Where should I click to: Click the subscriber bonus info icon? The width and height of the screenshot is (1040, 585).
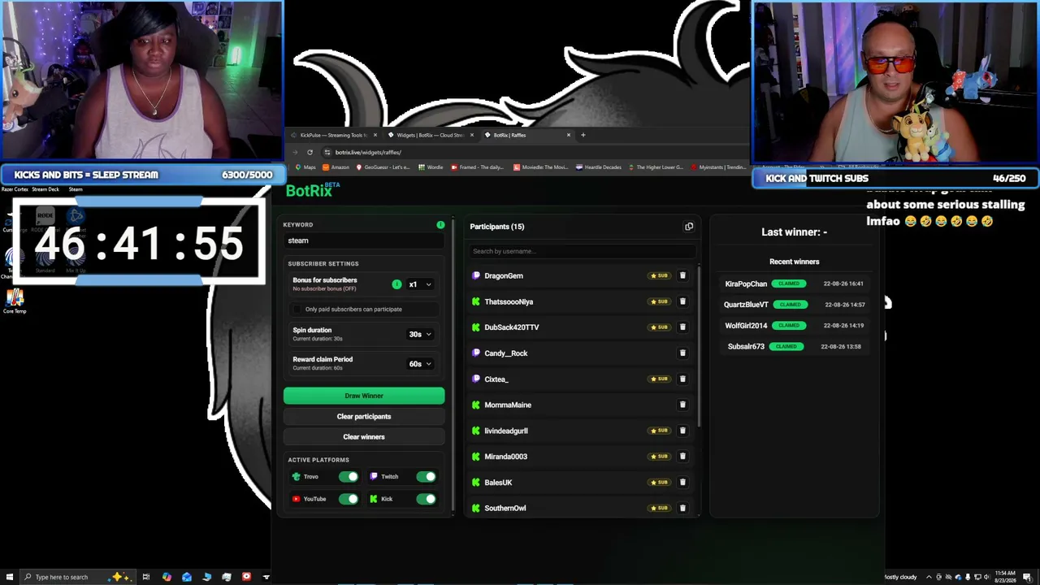(x=396, y=284)
